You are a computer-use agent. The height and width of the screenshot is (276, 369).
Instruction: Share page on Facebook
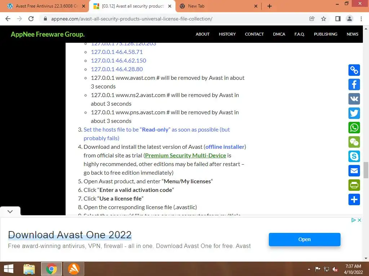click(354, 84)
